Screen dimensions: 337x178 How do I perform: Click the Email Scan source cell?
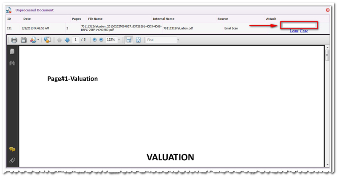[x=231, y=28]
